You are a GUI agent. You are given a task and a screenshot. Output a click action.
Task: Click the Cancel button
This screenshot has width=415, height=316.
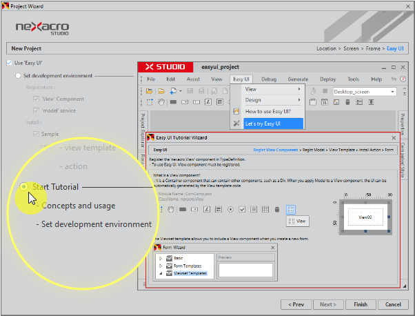point(392,304)
